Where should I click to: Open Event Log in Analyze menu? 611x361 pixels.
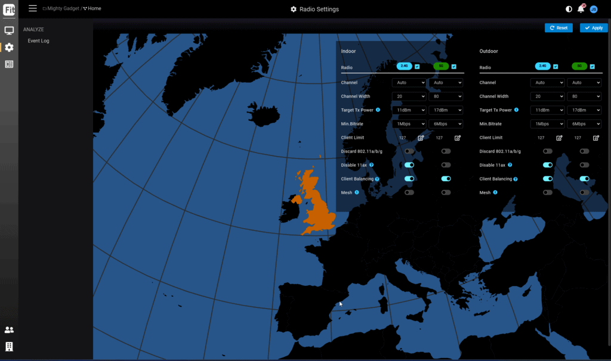click(x=38, y=41)
